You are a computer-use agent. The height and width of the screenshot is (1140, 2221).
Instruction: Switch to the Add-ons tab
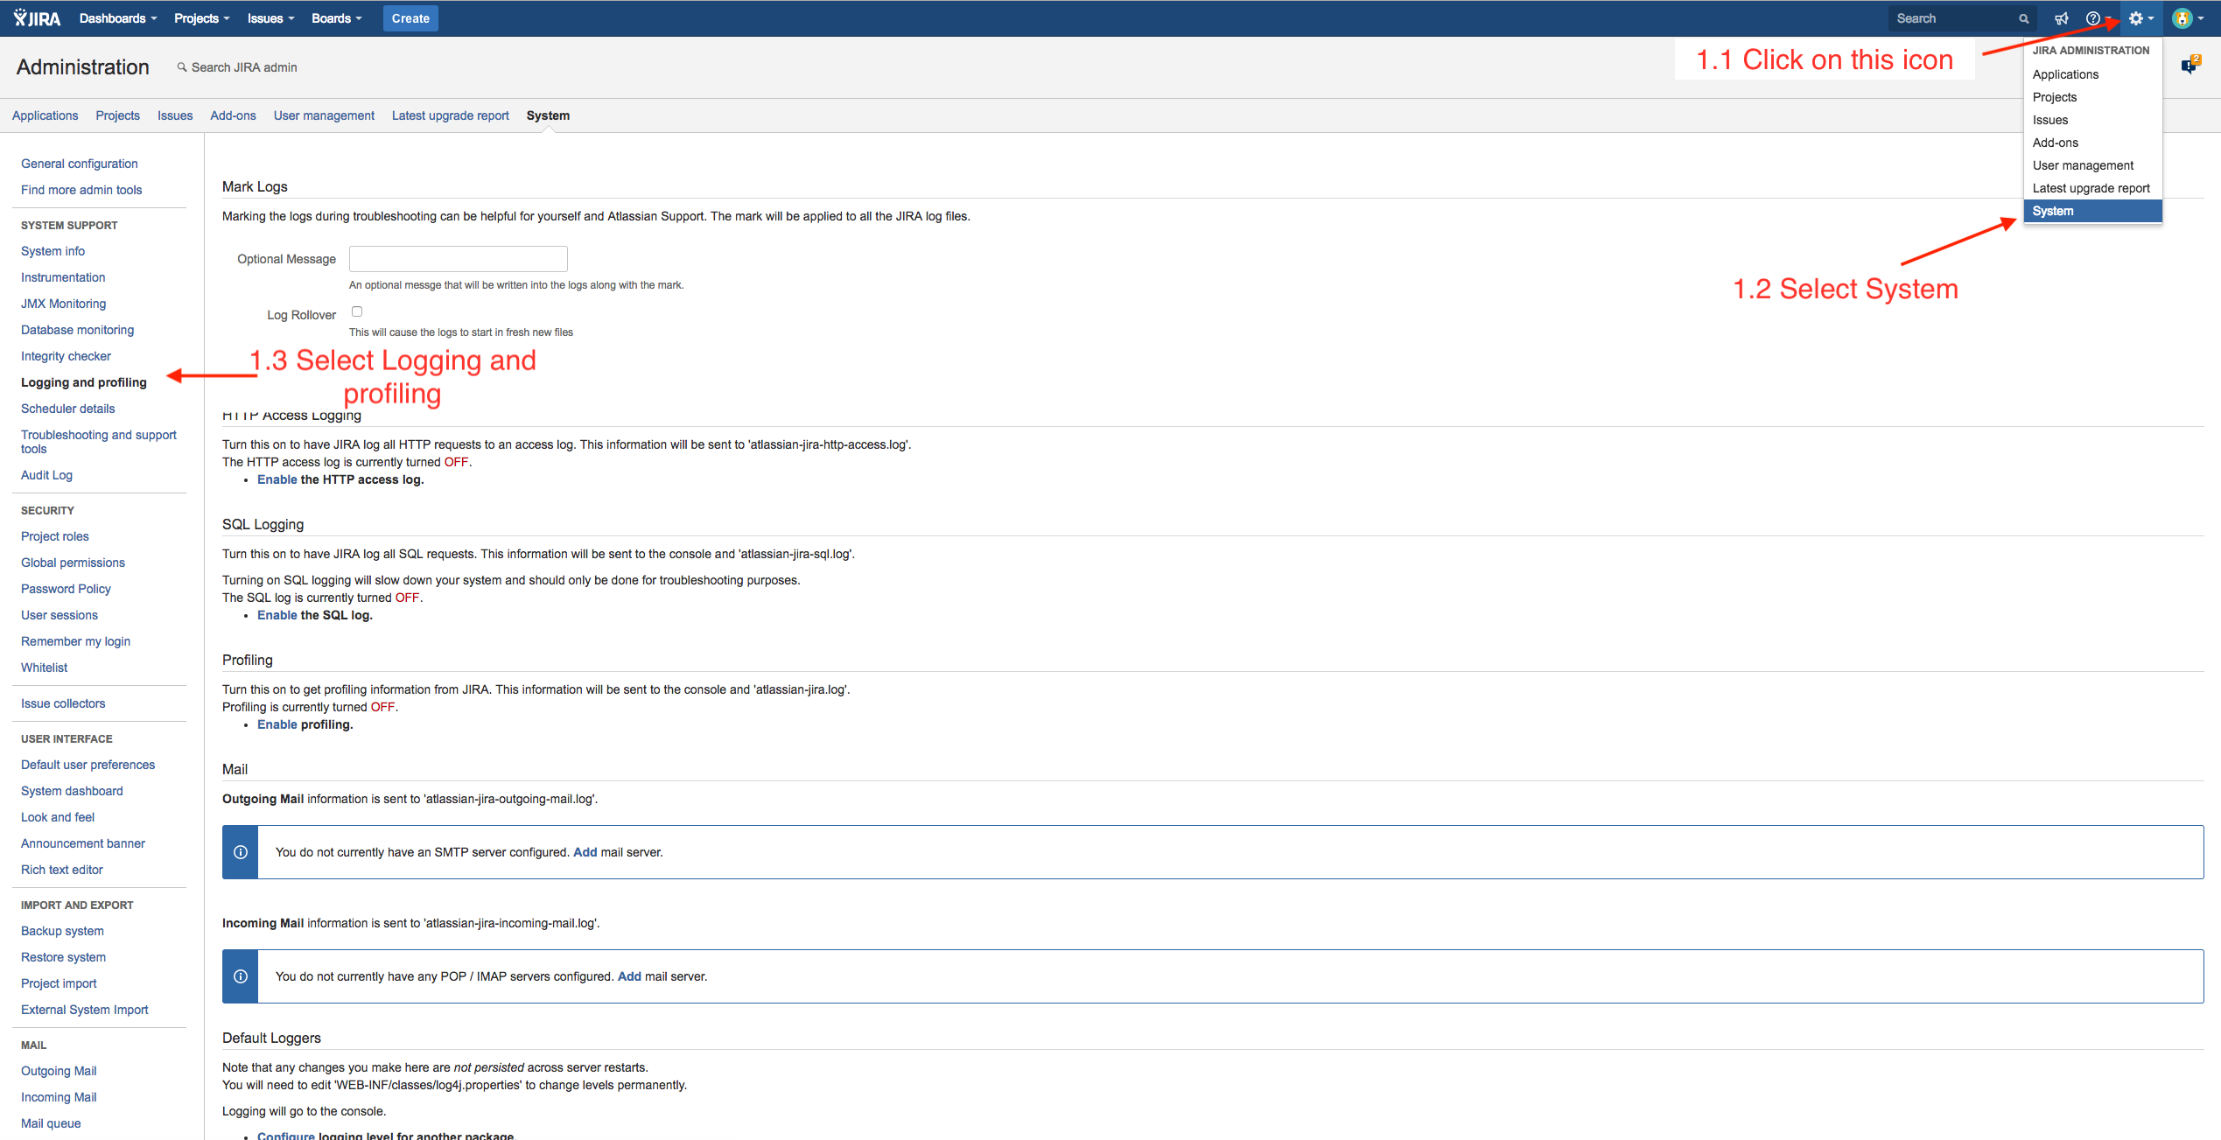tap(233, 115)
